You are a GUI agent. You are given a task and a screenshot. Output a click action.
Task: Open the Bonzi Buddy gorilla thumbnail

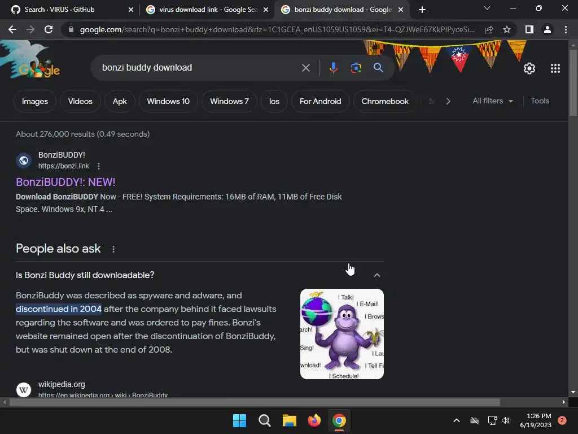[x=341, y=334]
